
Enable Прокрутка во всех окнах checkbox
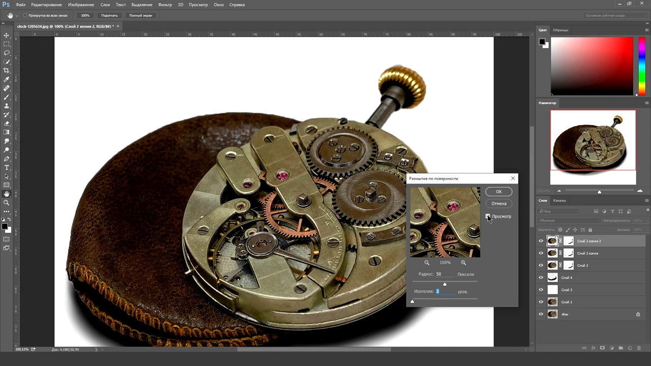25,15
